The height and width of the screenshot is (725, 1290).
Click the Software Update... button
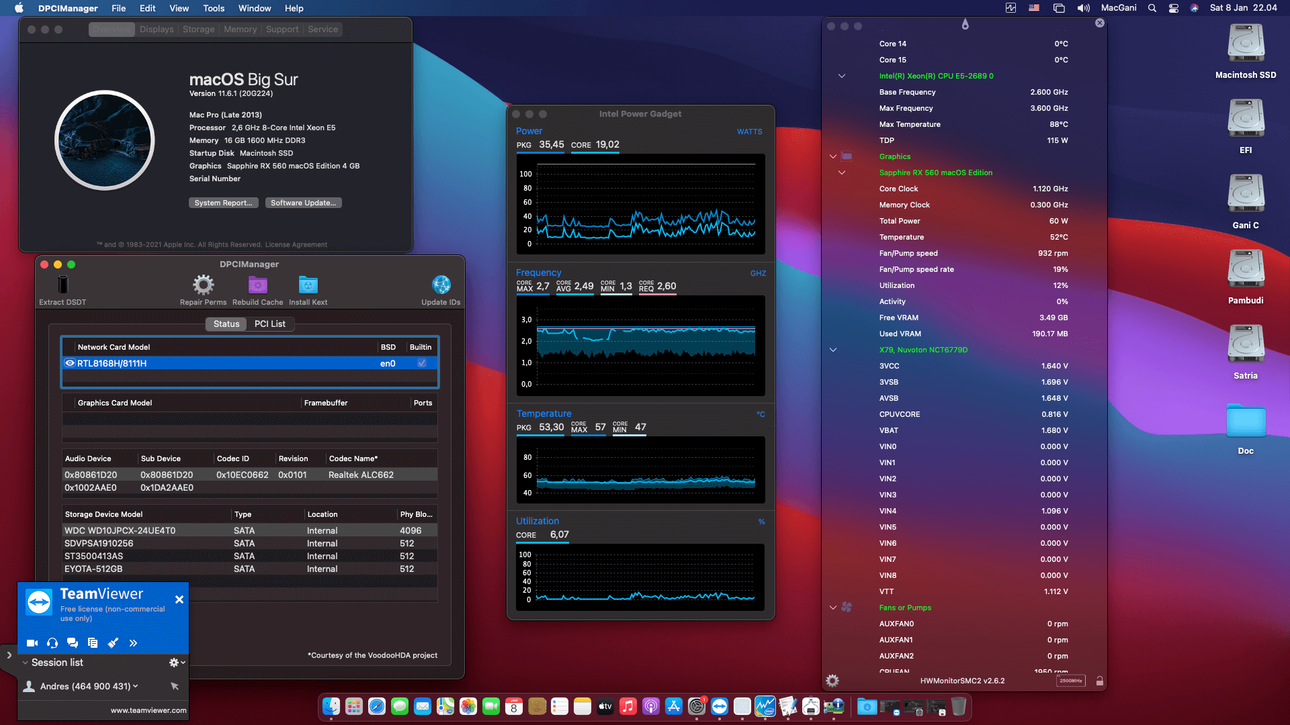[x=303, y=203]
